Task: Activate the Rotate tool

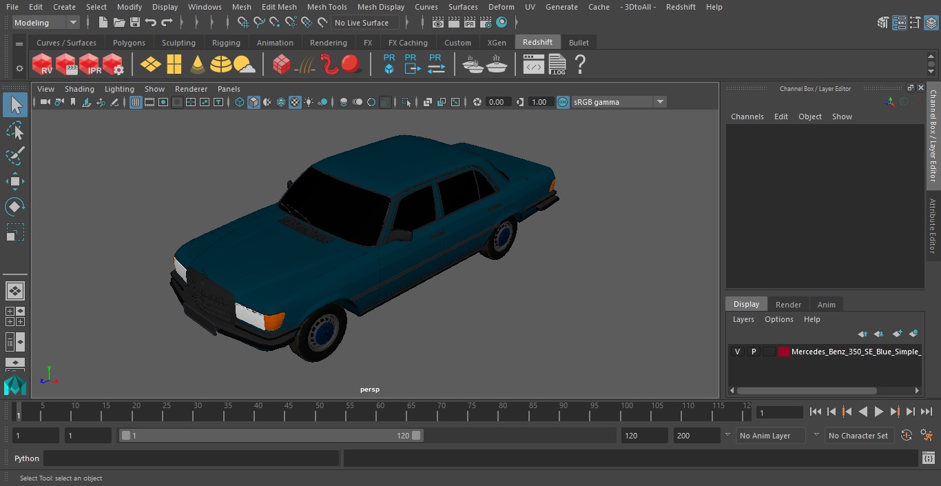Action: (15, 207)
